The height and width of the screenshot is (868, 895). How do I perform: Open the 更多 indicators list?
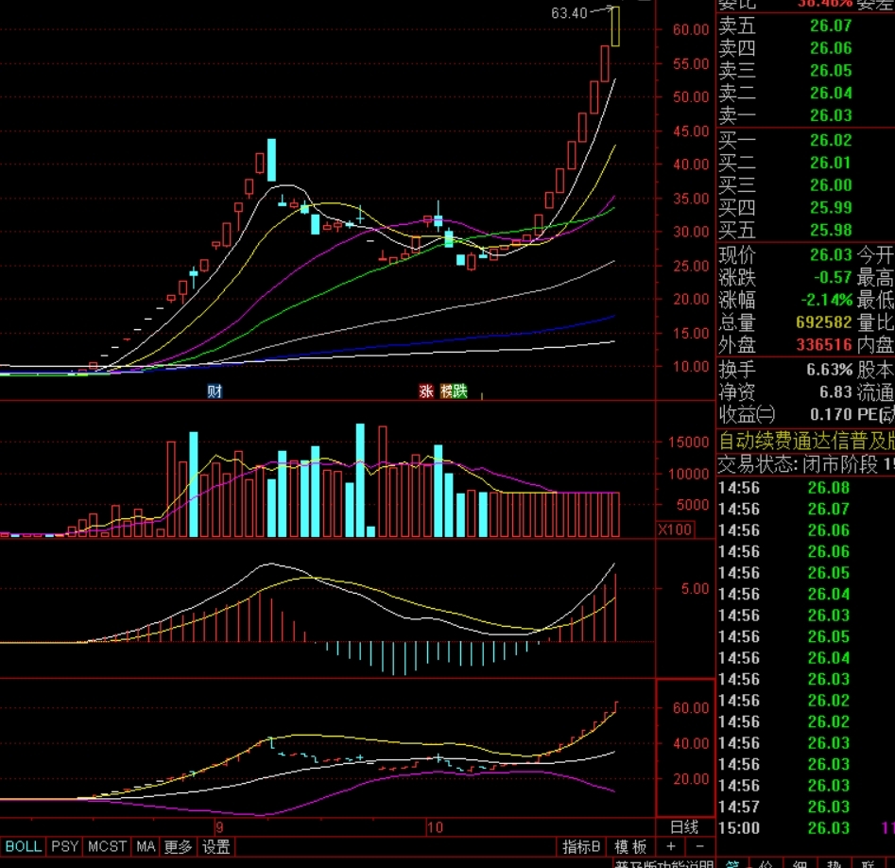click(x=178, y=846)
